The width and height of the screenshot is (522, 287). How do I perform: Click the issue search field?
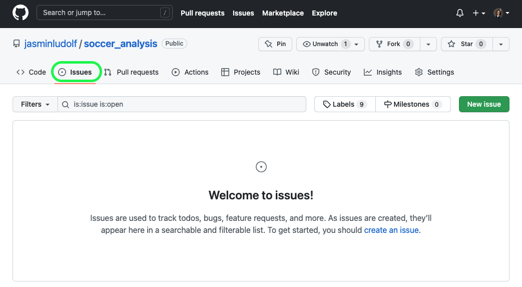(x=182, y=104)
